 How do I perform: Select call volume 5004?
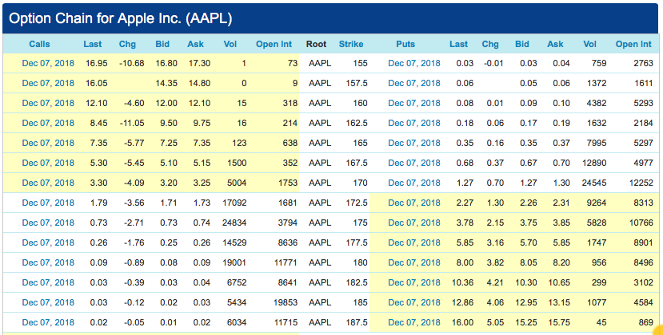237,183
